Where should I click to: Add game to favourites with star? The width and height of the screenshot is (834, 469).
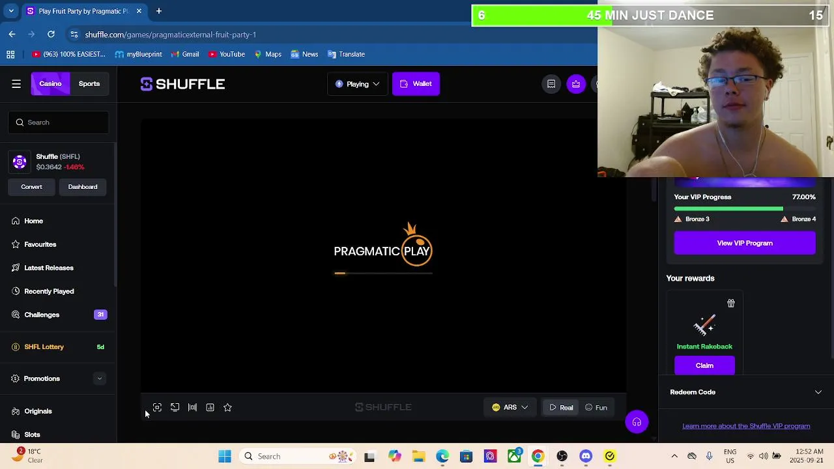pos(227,408)
